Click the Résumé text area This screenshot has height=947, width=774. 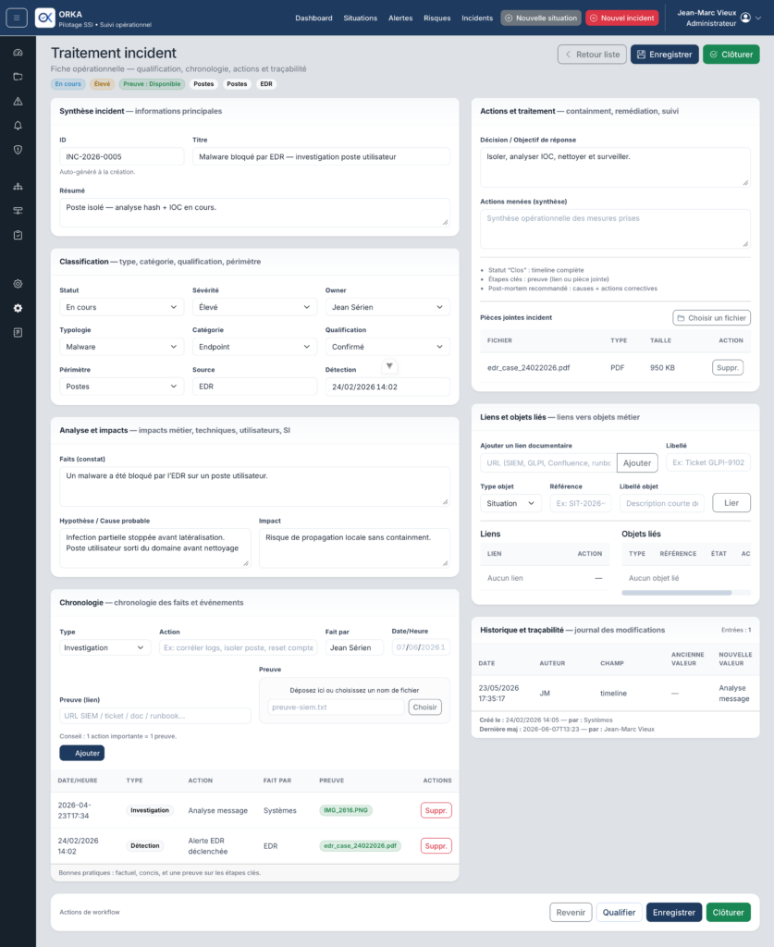point(254,213)
